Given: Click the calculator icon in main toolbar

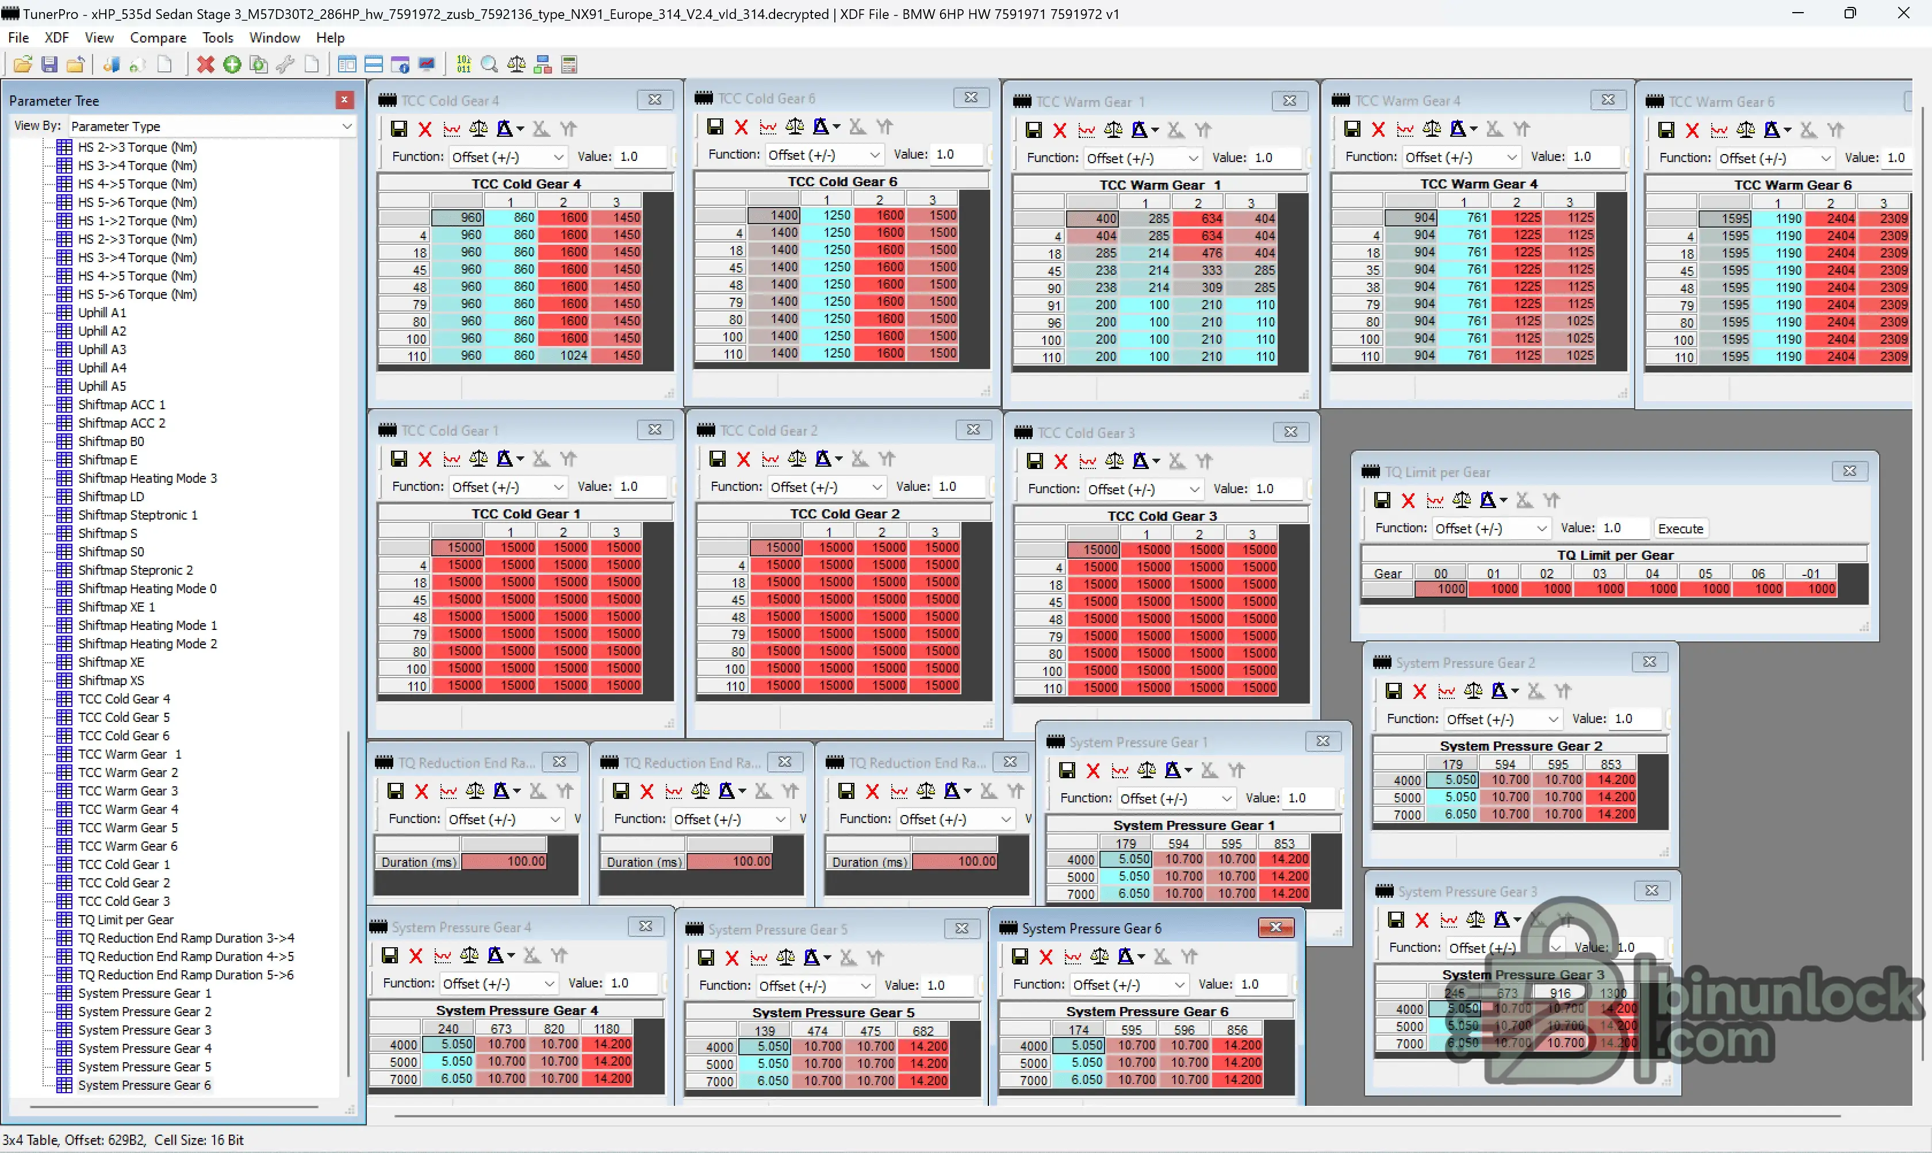Looking at the screenshot, I should pyautogui.click(x=569, y=64).
